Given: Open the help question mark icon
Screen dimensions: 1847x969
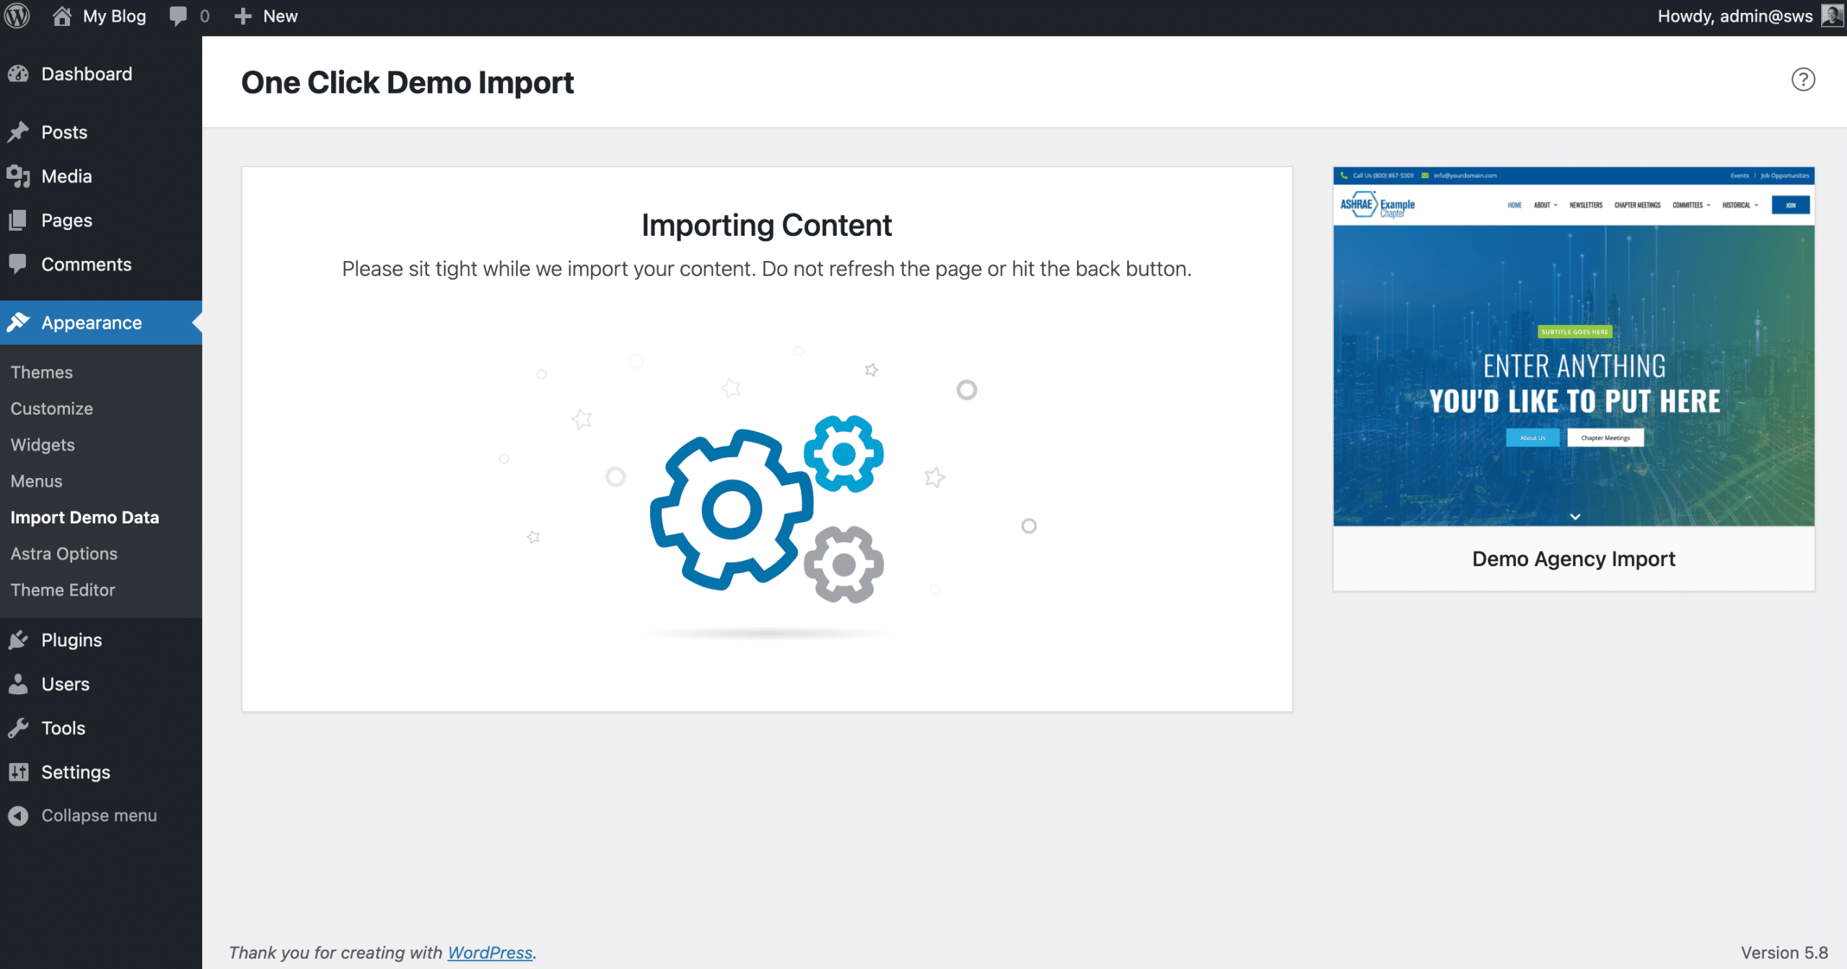Looking at the screenshot, I should tap(1802, 79).
